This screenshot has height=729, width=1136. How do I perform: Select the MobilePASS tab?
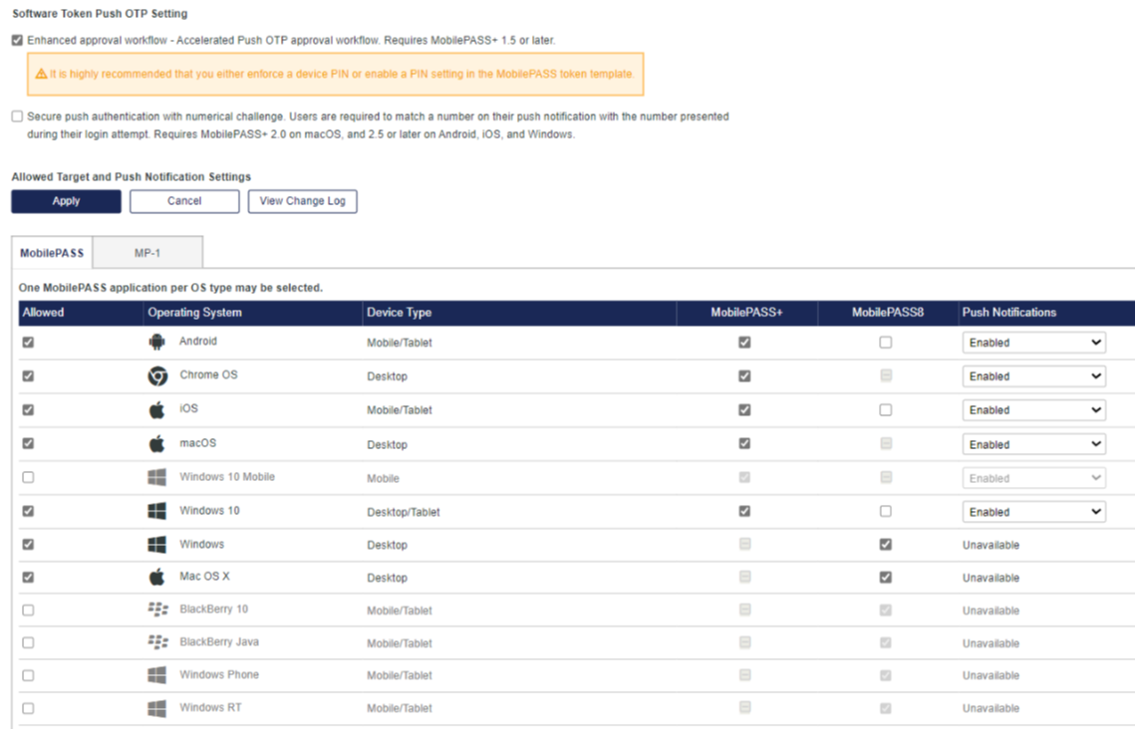[52, 253]
